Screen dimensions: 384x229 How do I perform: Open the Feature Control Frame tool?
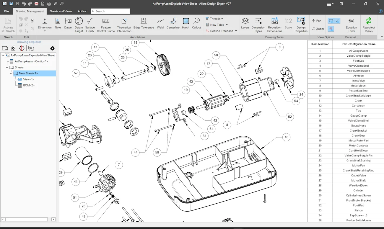pyautogui.click(x=106, y=25)
